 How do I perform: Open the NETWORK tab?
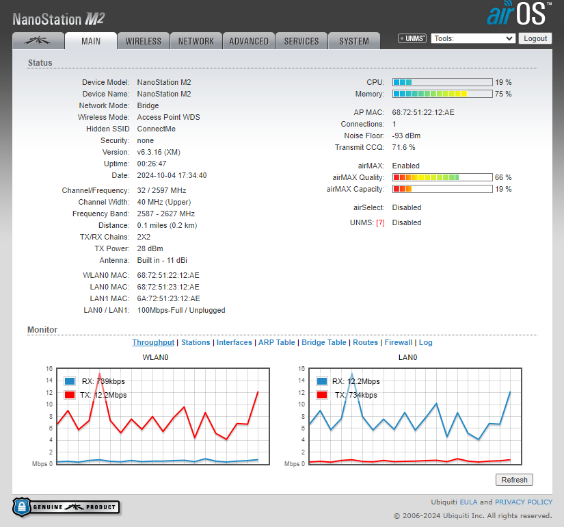[x=196, y=41]
